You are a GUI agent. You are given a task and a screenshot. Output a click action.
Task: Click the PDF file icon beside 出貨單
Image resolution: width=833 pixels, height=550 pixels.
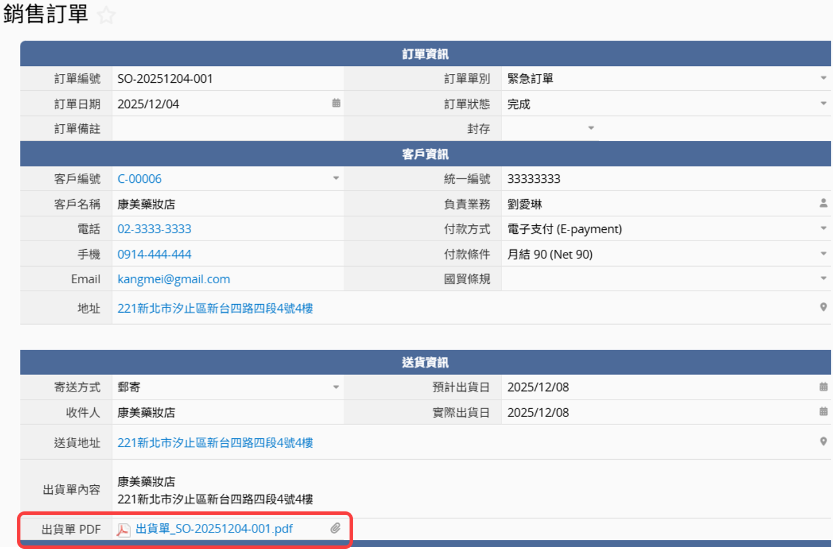(123, 530)
